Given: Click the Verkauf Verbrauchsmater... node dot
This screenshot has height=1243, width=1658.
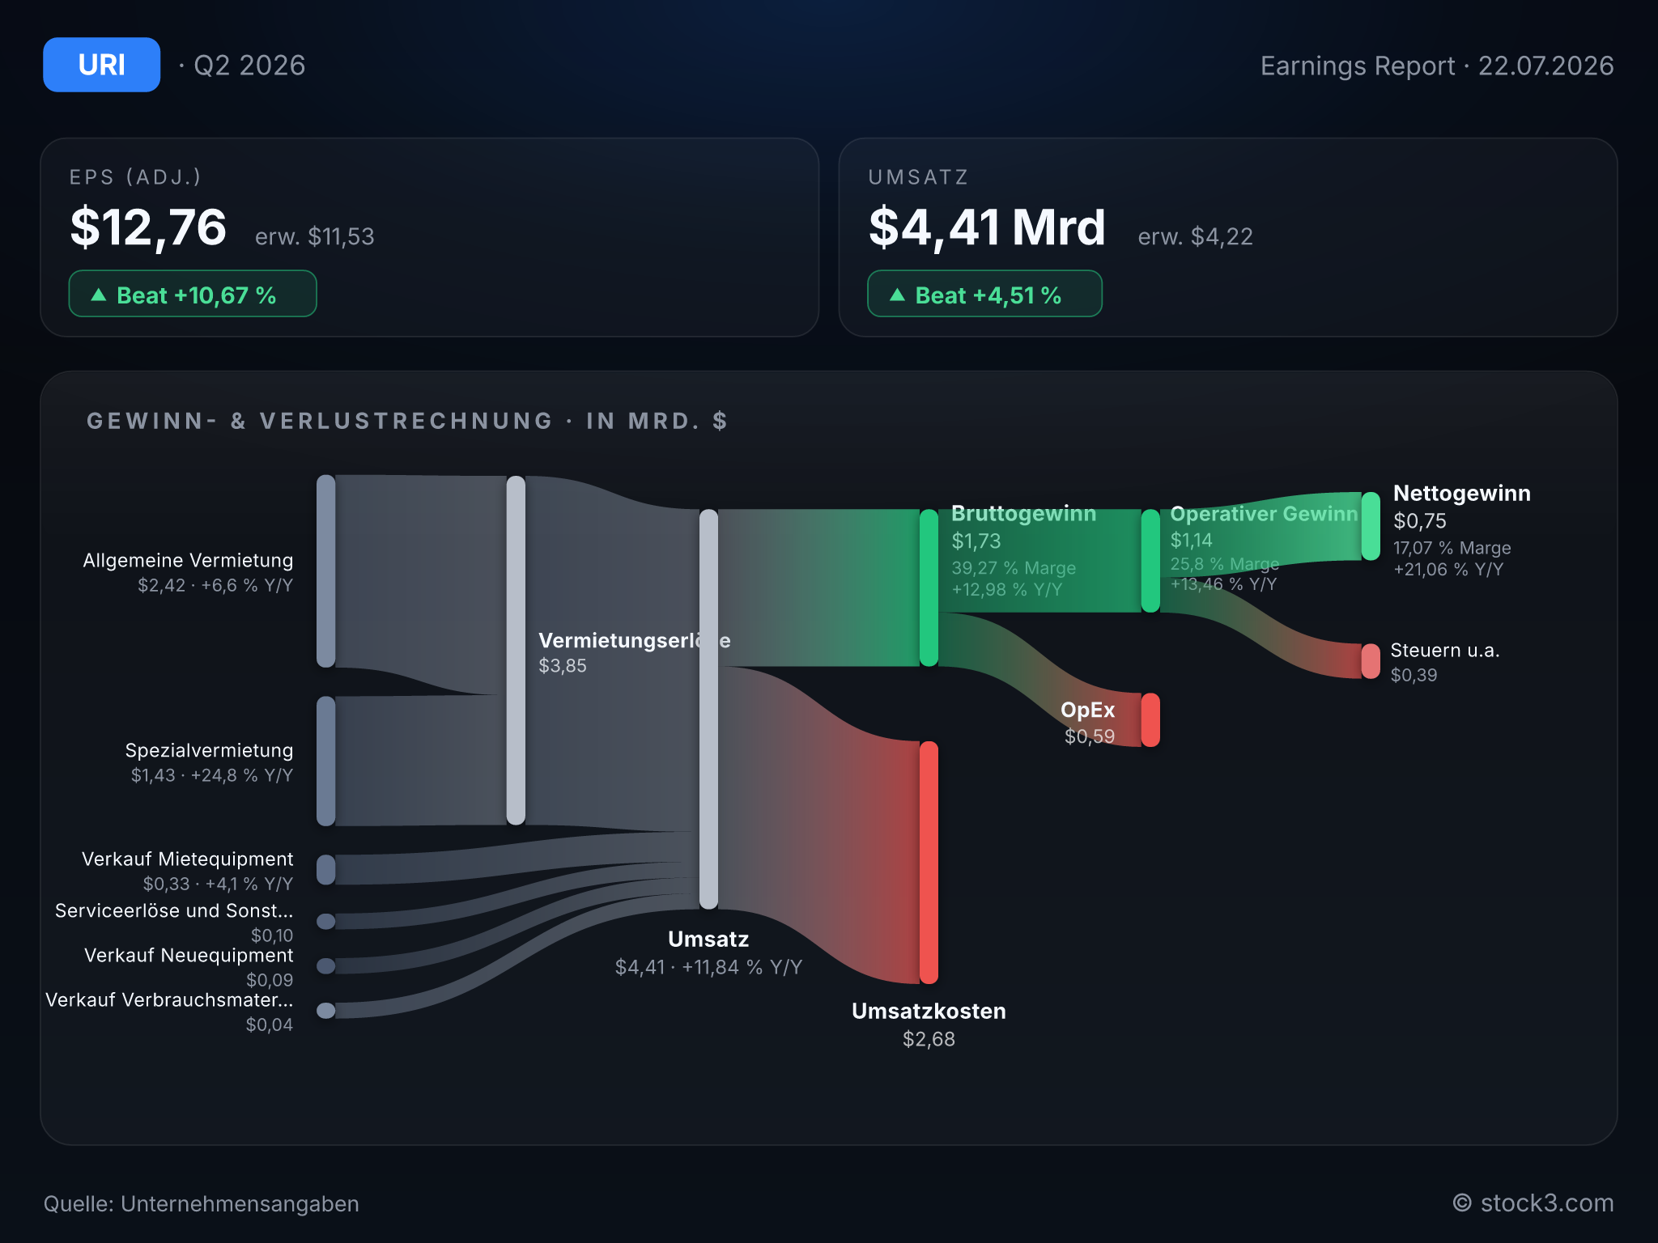Looking at the screenshot, I should tap(325, 1011).
